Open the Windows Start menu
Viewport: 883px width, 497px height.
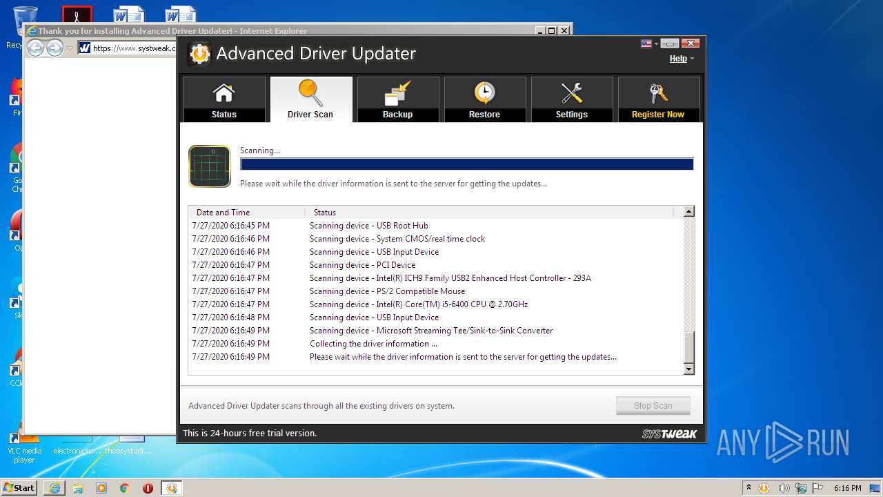click(x=19, y=488)
